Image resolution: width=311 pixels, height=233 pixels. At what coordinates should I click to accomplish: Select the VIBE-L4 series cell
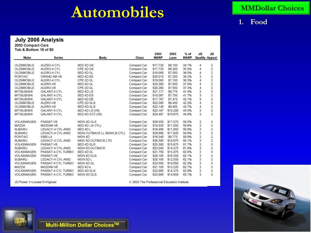pos(46,137)
